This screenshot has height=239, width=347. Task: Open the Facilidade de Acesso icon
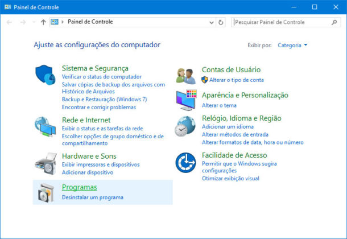coord(185,163)
